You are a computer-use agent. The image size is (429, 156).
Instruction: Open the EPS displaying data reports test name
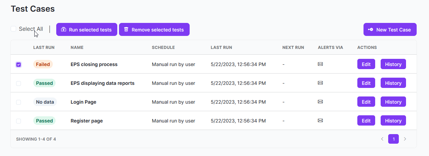point(103,83)
